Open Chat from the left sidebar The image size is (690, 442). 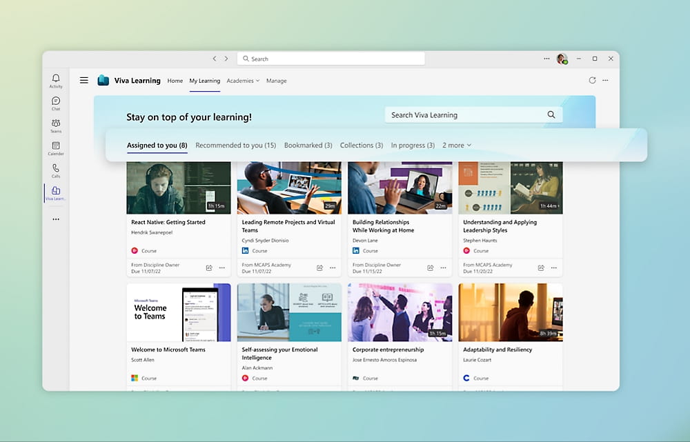point(56,101)
